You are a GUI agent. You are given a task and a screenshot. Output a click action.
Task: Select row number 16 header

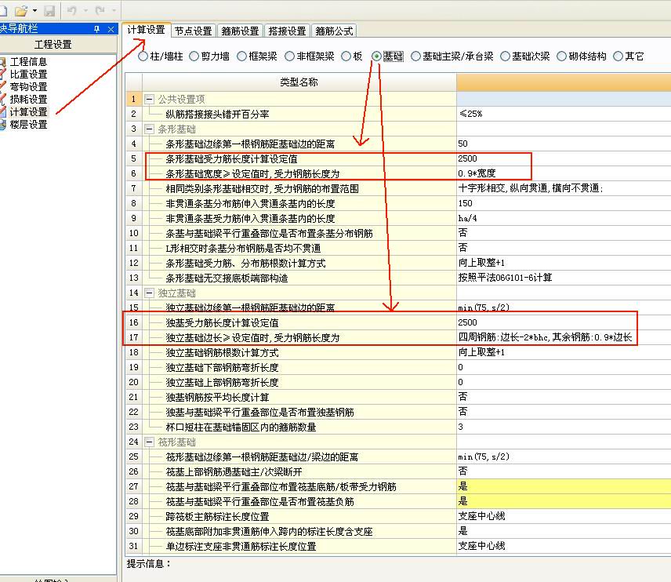coord(133,322)
